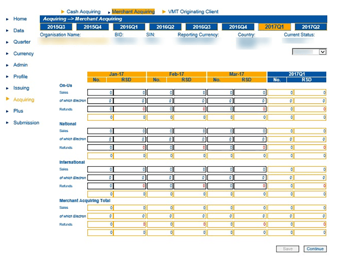Click the arrow icon next to Quarter
The width and height of the screenshot is (339, 263).
[7, 42]
